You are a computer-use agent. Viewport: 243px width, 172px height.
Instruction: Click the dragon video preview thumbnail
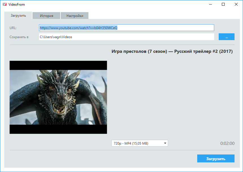(58, 97)
